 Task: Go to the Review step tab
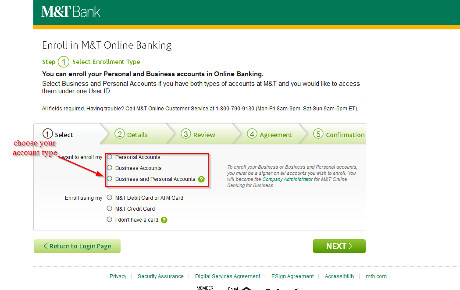200,134
